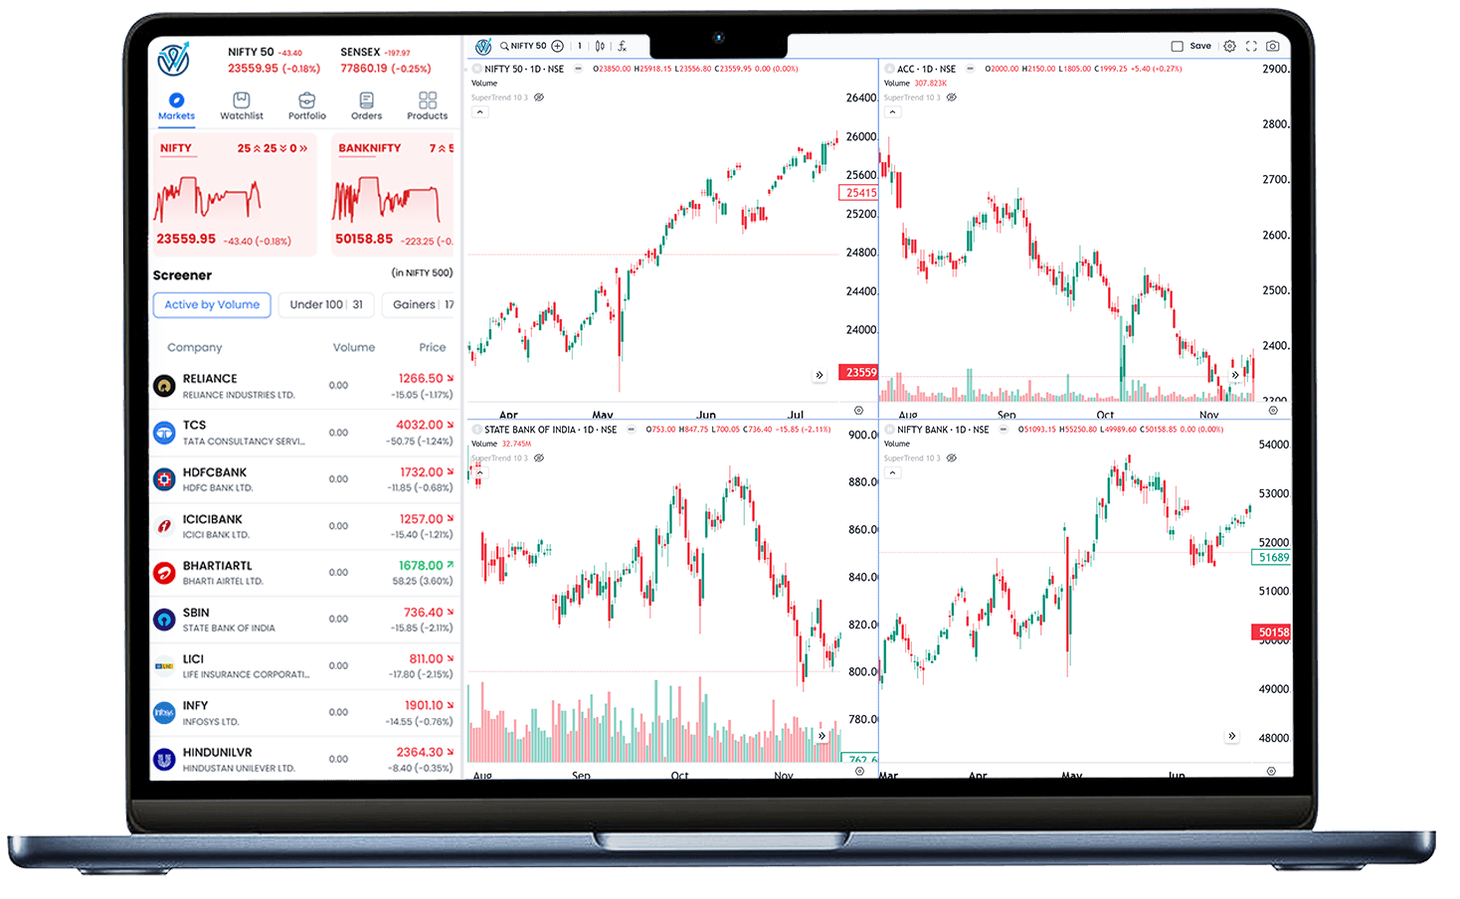Collapse the NIFTY 50 chart legend
The width and height of the screenshot is (1460, 899).
tap(479, 112)
